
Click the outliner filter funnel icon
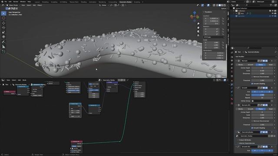click(271, 5)
